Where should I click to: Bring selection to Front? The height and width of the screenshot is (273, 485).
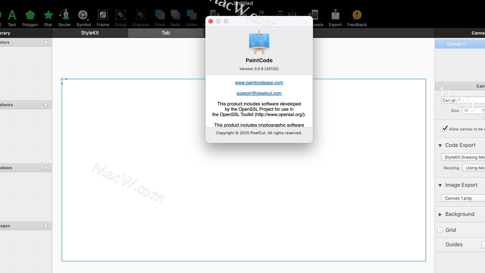click(160, 18)
